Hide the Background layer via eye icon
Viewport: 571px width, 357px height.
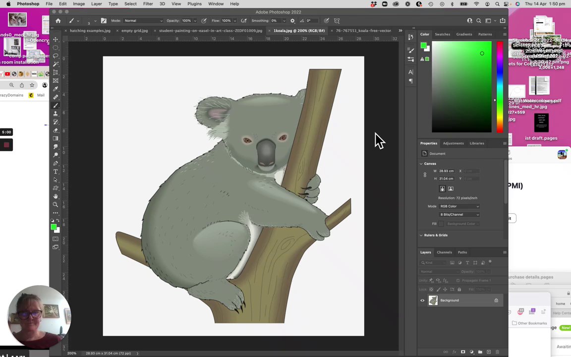click(422, 300)
